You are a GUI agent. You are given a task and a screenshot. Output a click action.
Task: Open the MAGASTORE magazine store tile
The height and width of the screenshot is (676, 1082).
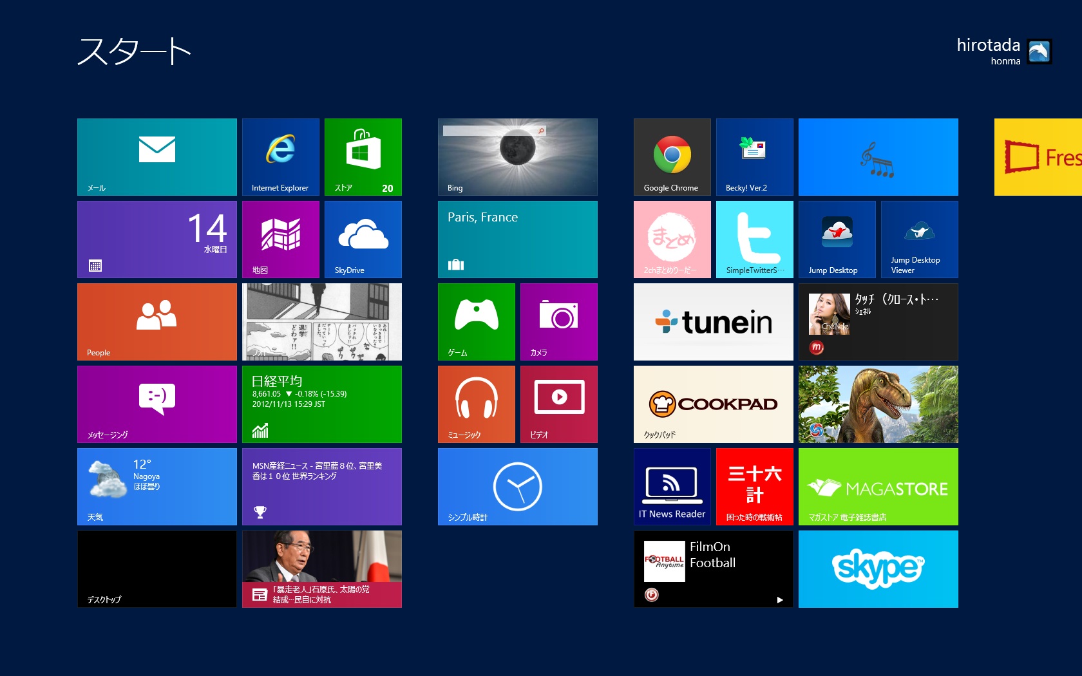tap(878, 487)
